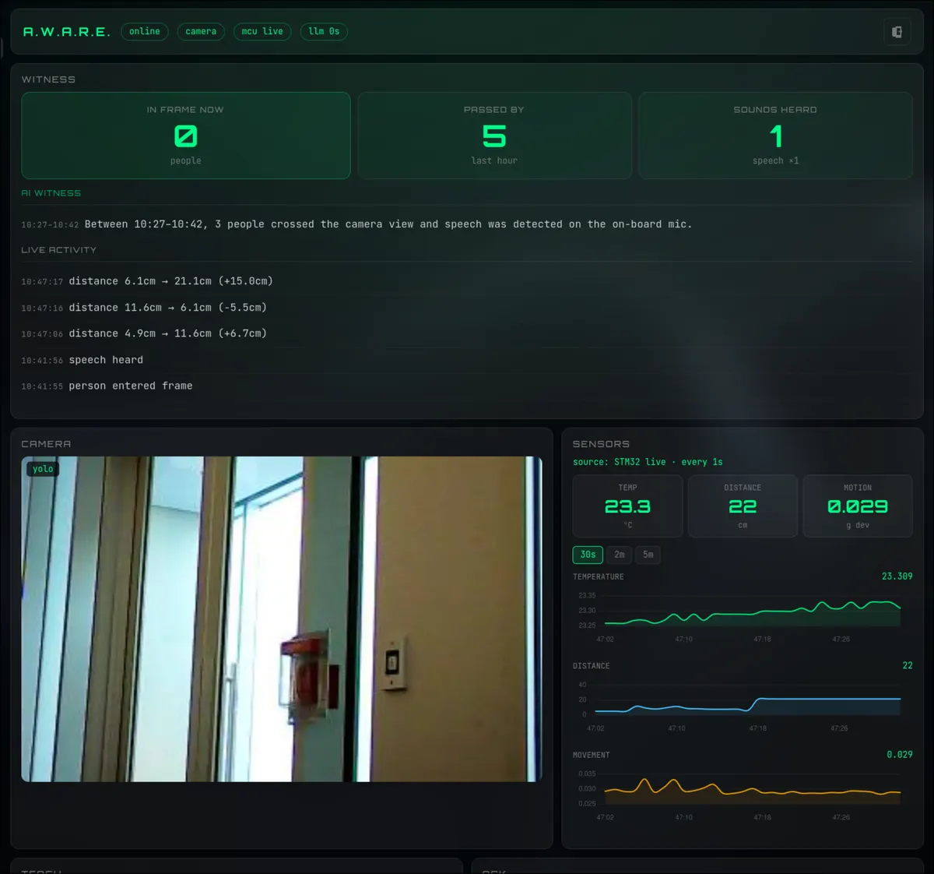This screenshot has height=874, width=934.
Task: Select log row 'distance 4.9cm → 11.6cm (+6.7cm)'
Action: point(467,333)
